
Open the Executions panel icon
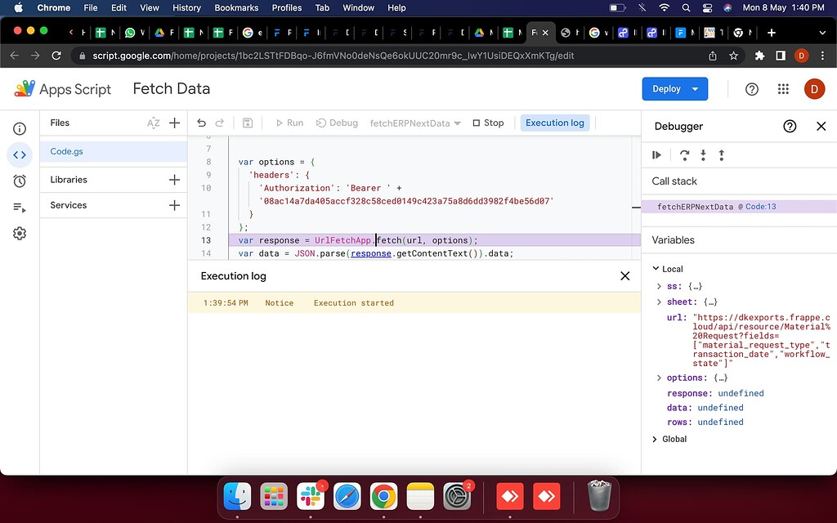pos(20,207)
